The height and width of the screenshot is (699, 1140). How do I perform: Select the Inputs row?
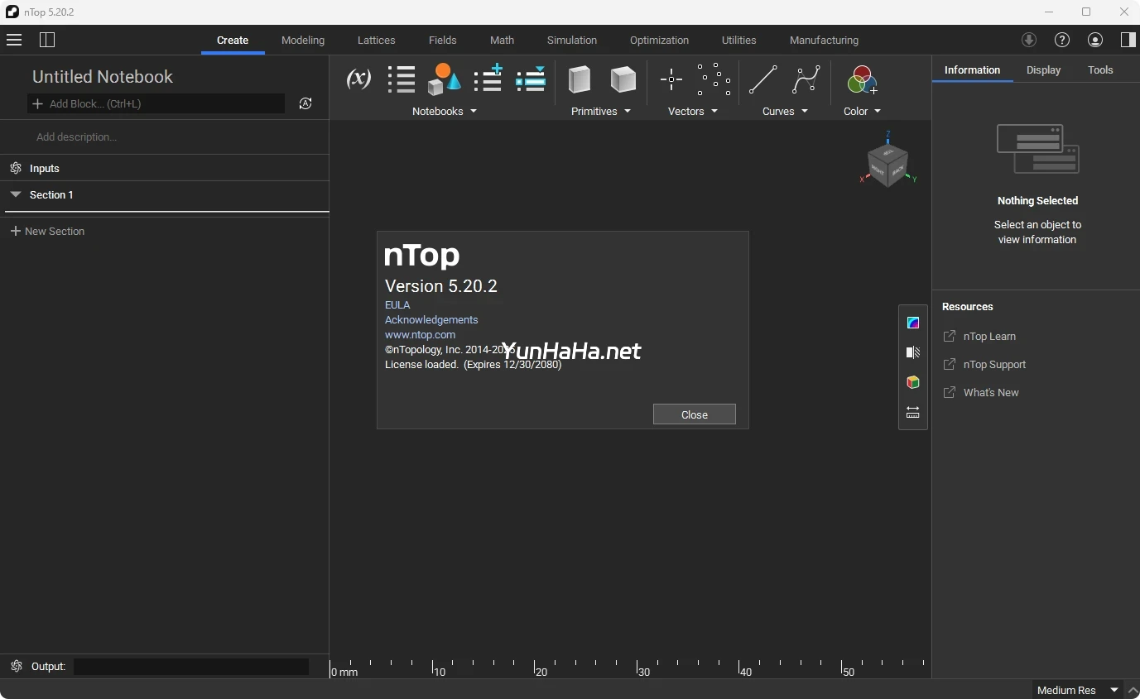(164, 168)
